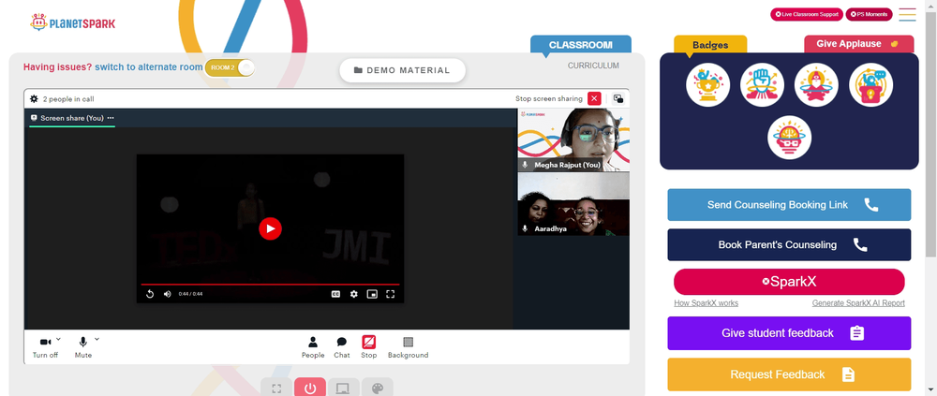Open Generate SparkX AI Report link
This screenshot has width=937, height=396.
[858, 303]
